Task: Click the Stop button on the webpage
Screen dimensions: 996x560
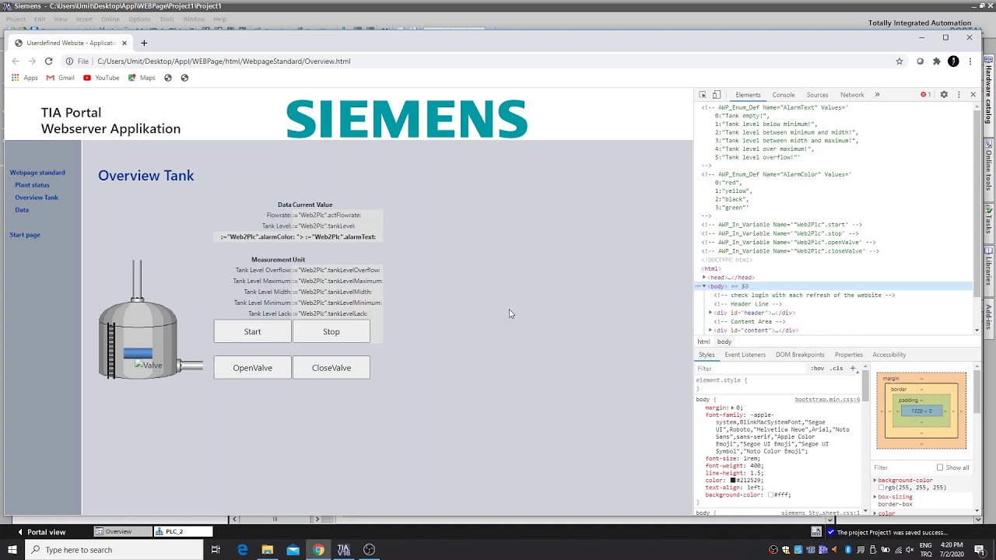Action: coord(331,331)
